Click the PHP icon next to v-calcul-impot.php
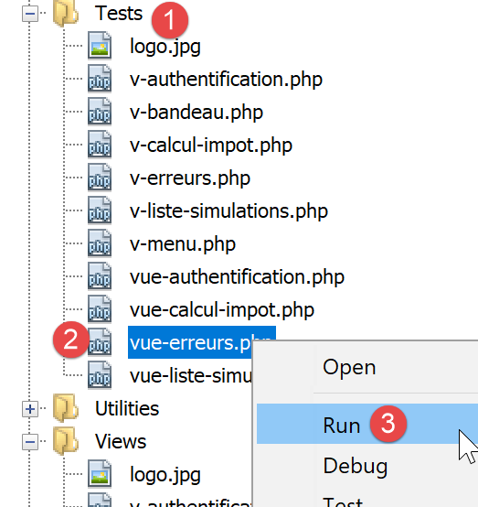The image size is (478, 507). (x=100, y=145)
